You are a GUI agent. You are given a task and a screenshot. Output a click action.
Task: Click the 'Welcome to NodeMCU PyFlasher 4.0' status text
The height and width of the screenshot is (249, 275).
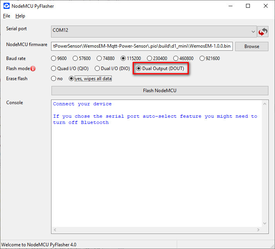click(x=39, y=245)
